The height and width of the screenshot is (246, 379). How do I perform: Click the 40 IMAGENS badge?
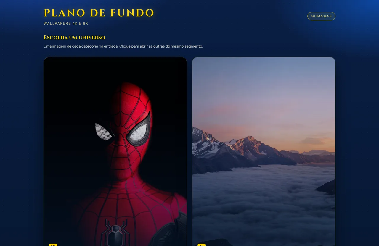[x=321, y=16]
